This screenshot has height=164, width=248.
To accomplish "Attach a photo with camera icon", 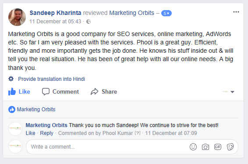I will (x=205, y=147).
